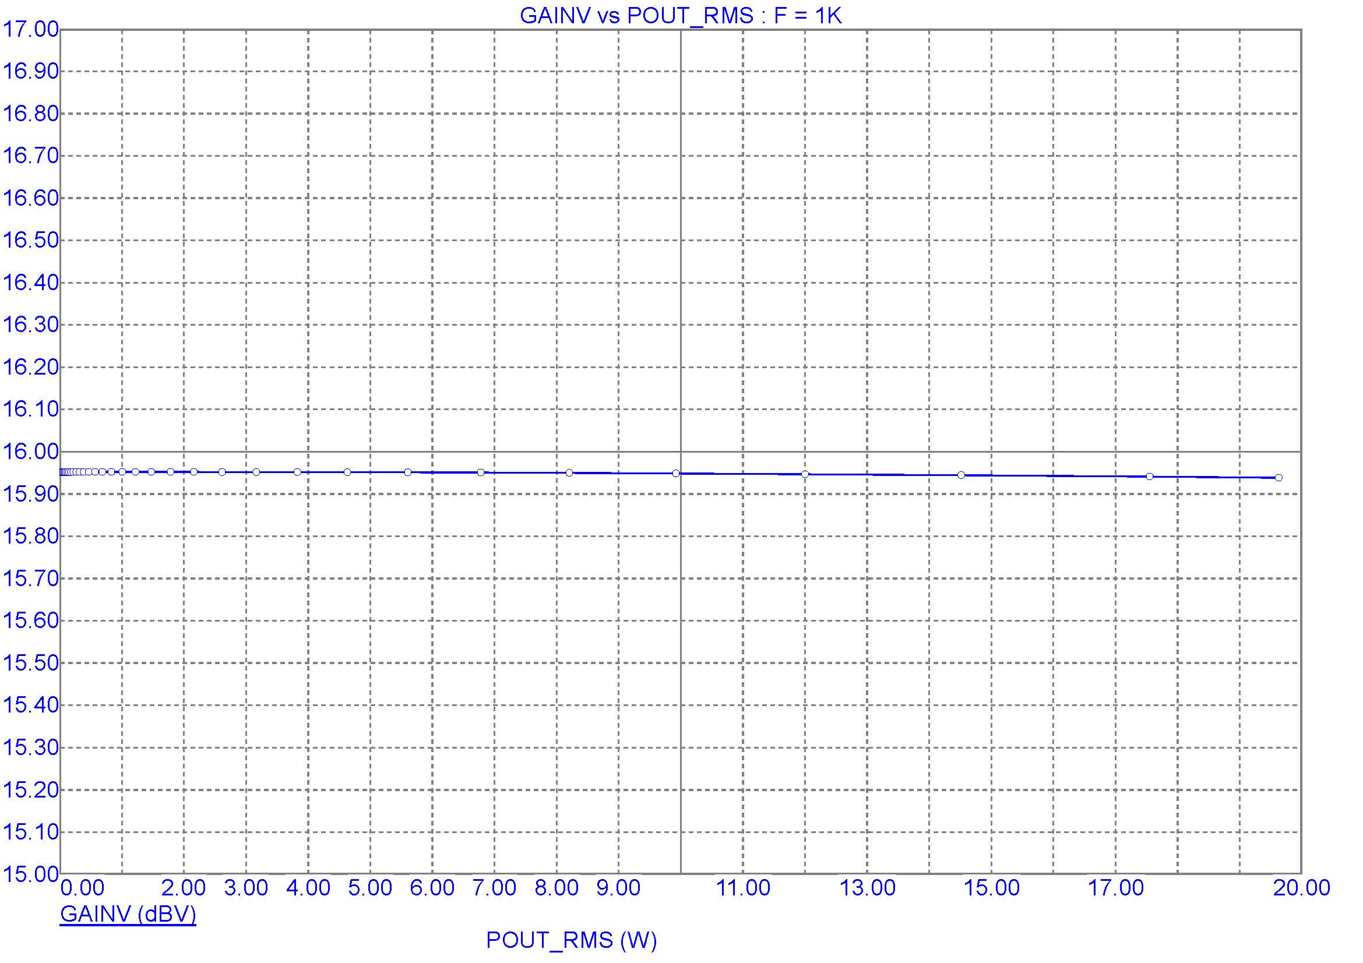The image size is (1363, 963).
Task: Select the plot title GAINV vs POUT_RMS : F = 1K
Action: (681, 15)
